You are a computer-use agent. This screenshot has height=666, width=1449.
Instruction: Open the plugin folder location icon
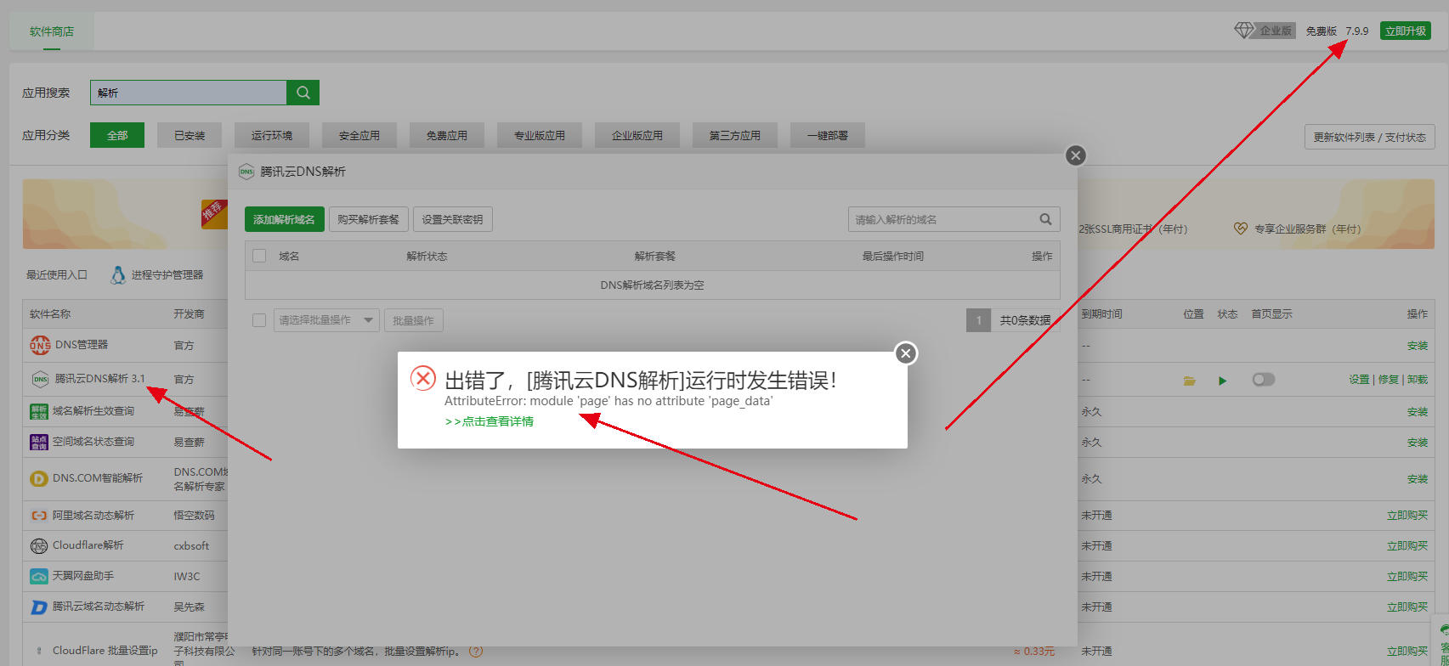click(1190, 381)
